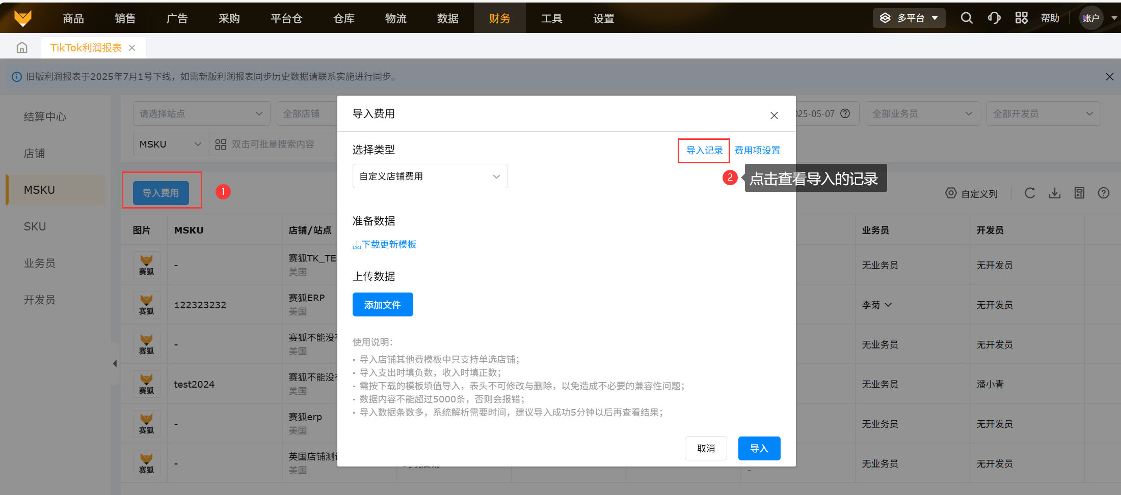Click the 双击可批量搜索内容 search field
This screenshot has width=1121, height=495.
pos(273,144)
